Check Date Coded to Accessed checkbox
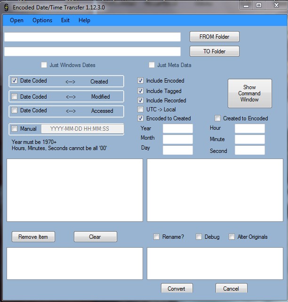The width and height of the screenshot is (288, 302). pyautogui.click(x=15, y=110)
